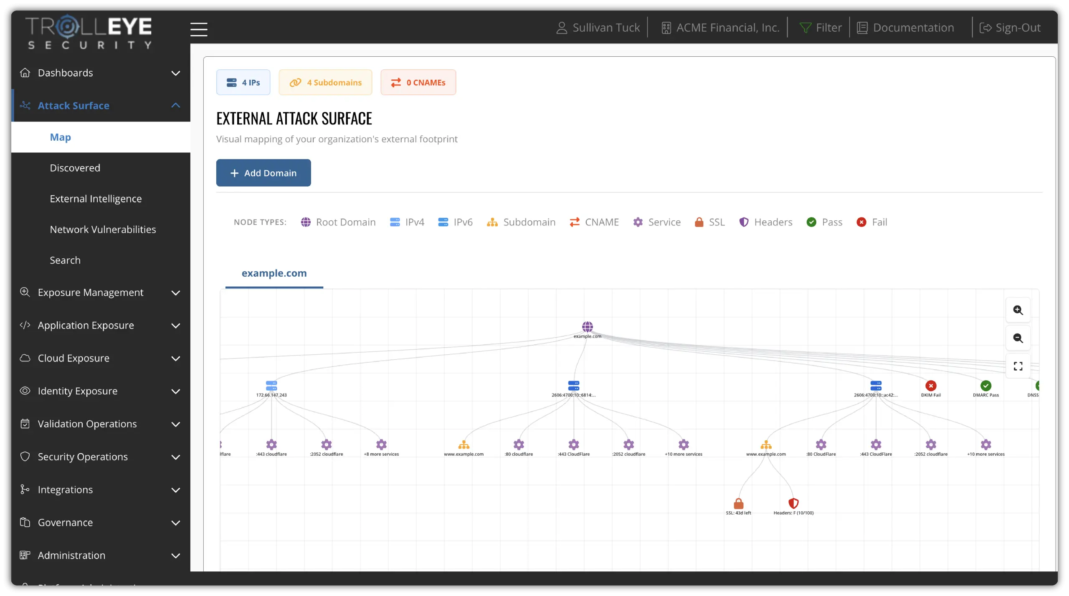Click the 4 IPs badge
The height and width of the screenshot is (596, 1069).
coord(243,82)
